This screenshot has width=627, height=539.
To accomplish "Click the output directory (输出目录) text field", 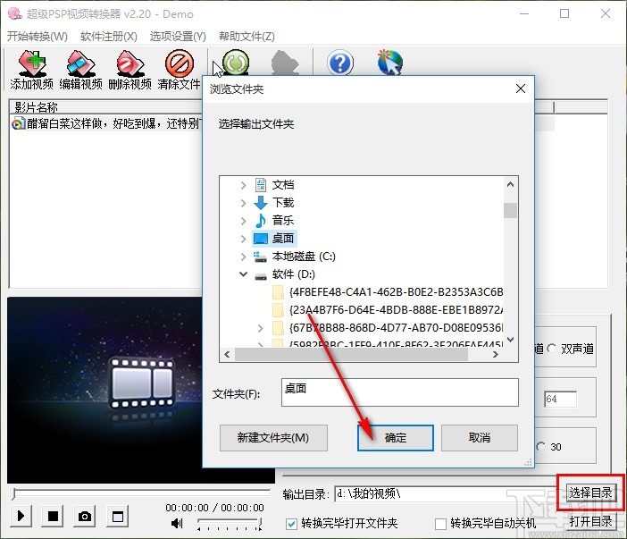I will [446, 493].
